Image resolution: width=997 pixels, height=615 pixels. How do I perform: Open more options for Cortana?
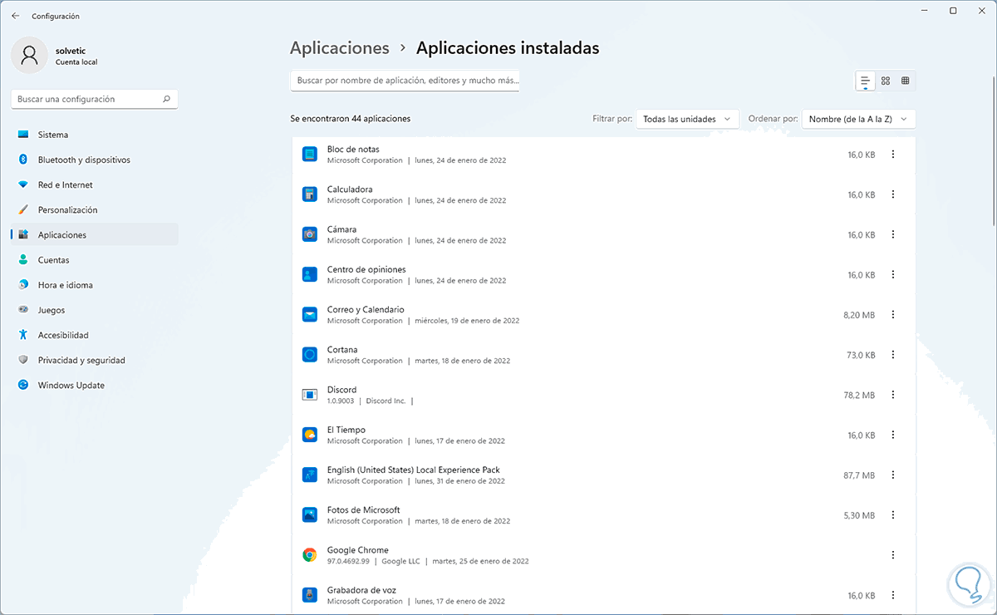point(893,355)
